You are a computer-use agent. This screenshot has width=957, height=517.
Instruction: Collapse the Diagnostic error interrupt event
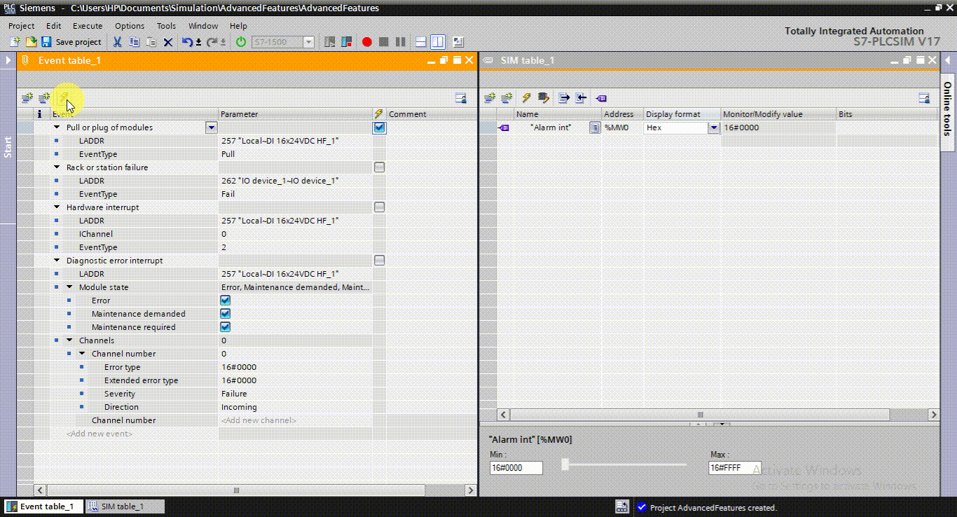[x=57, y=260]
